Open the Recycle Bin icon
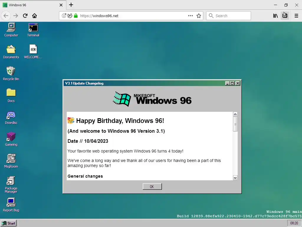 coord(11,74)
